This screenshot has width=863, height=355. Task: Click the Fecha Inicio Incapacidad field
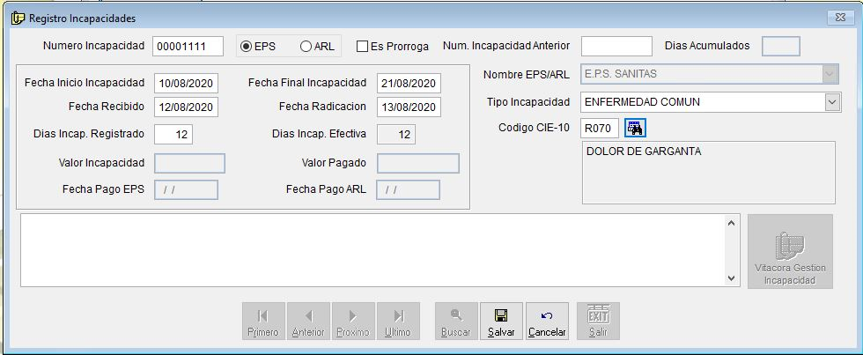(185, 84)
